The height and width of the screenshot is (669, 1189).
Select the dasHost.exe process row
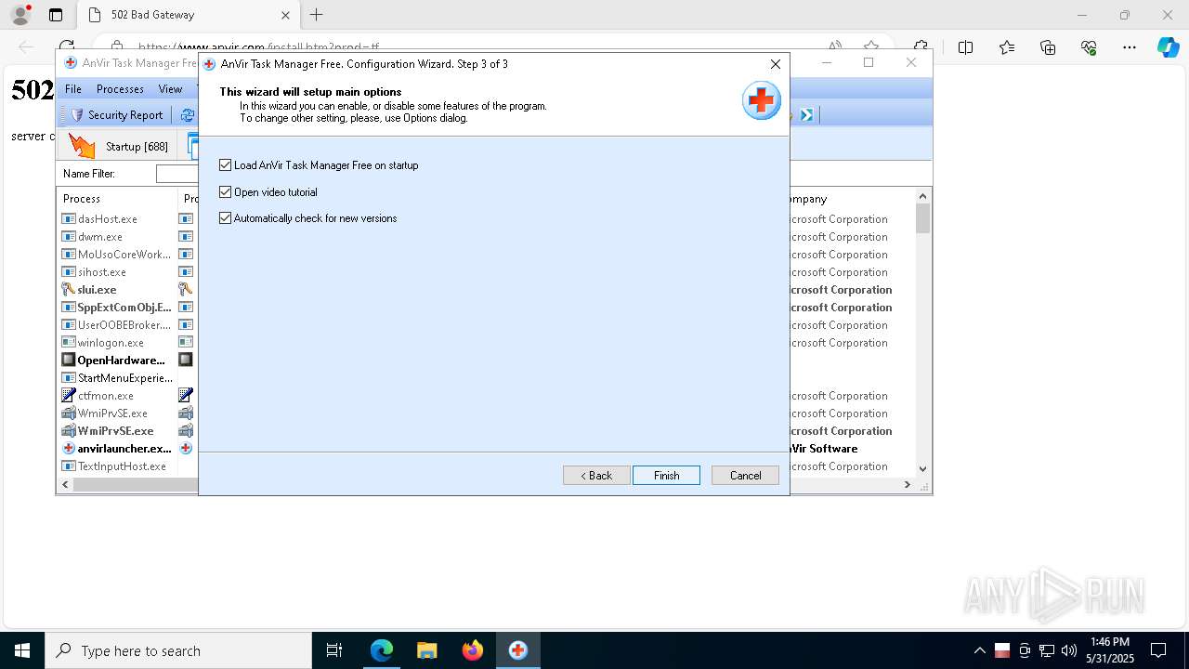(x=118, y=219)
